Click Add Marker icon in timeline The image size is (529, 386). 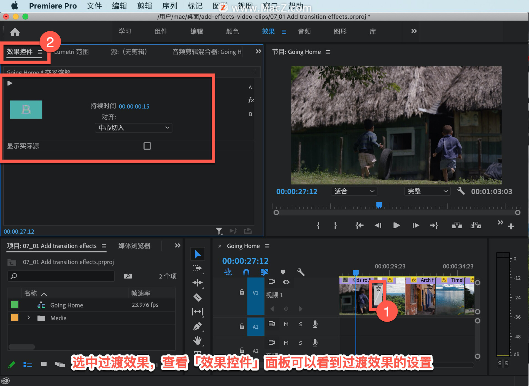pos(283,272)
